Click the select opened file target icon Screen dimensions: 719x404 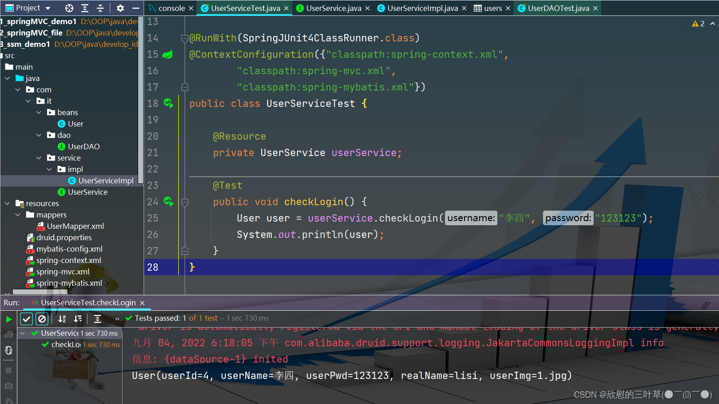(x=69, y=8)
